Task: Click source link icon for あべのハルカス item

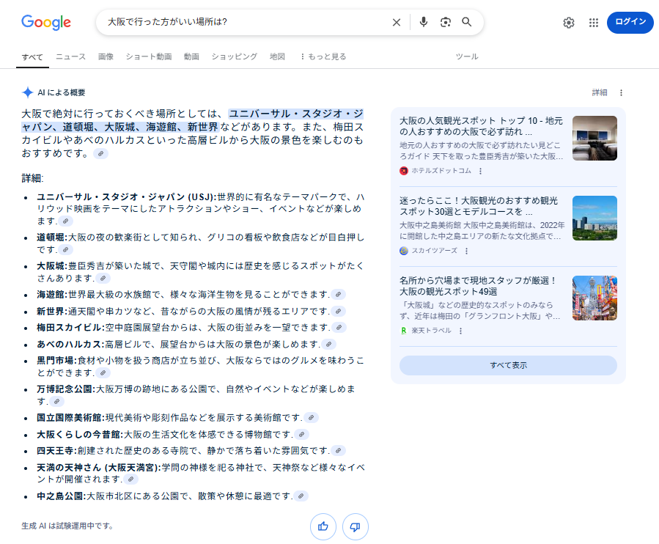Action: pos(329,345)
